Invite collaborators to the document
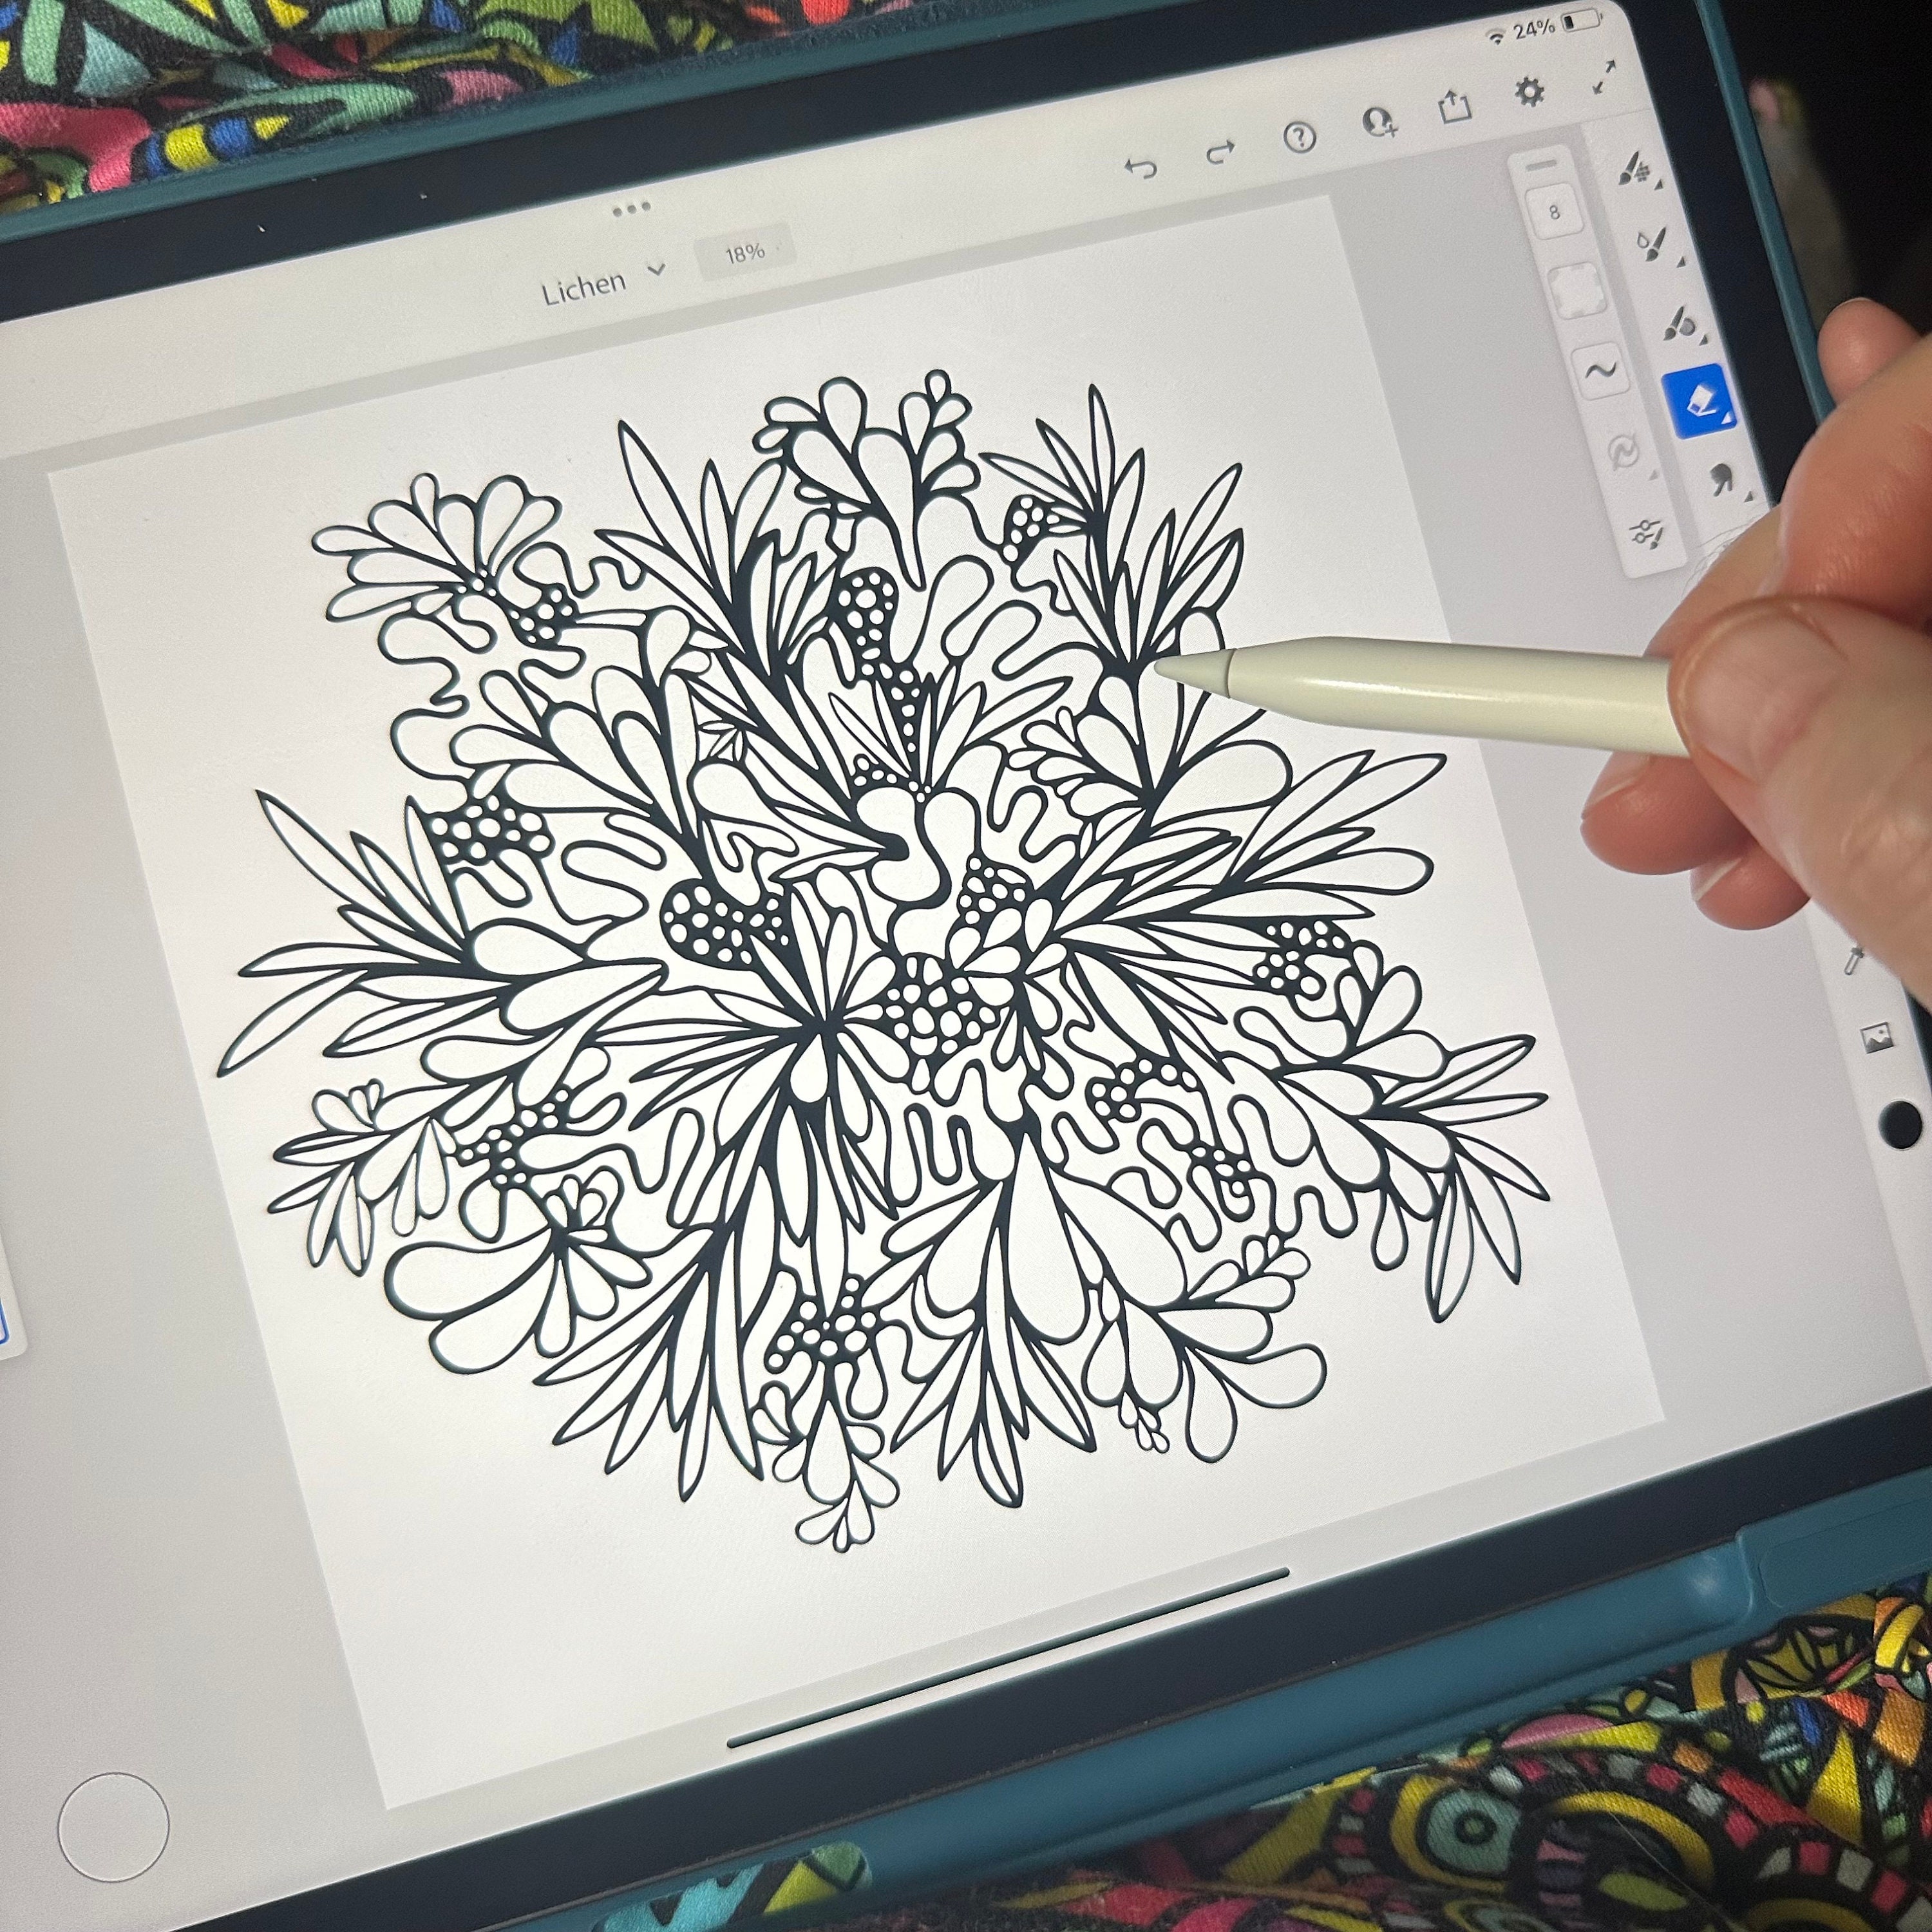The width and height of the screenshot is (1932, 1932). tap(1379, 121)
